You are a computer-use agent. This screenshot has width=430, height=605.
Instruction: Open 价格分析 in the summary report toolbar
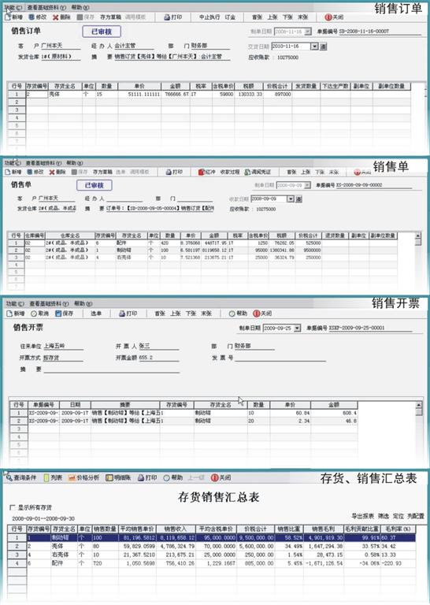83,477
